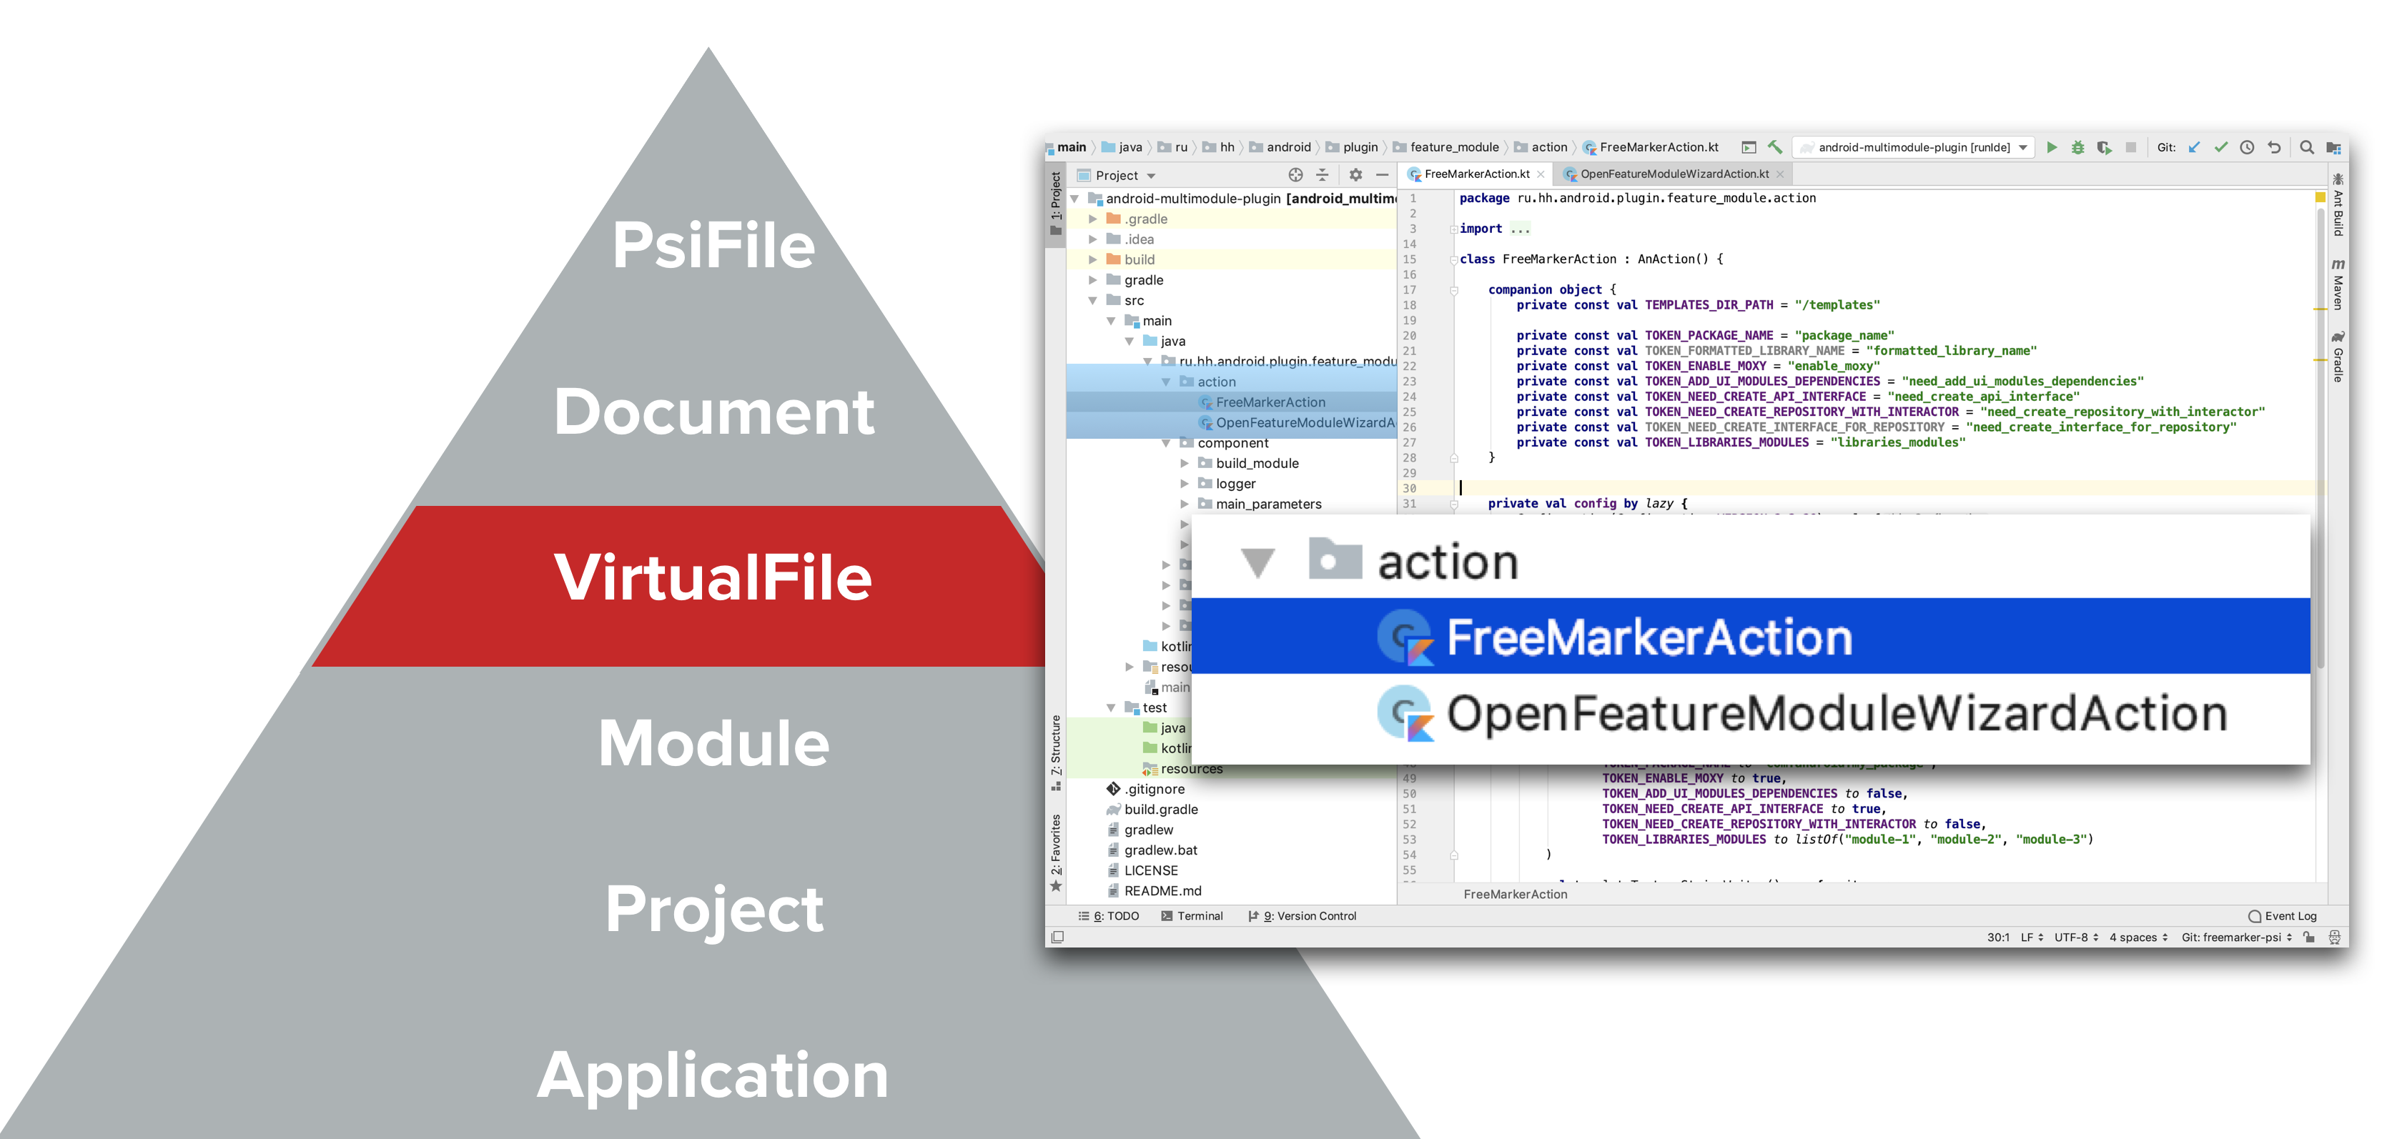Switch to the OpenFeatureModuleWizardAction.kt tab
This screenshot has width=2402, height=1139.
1674,174
